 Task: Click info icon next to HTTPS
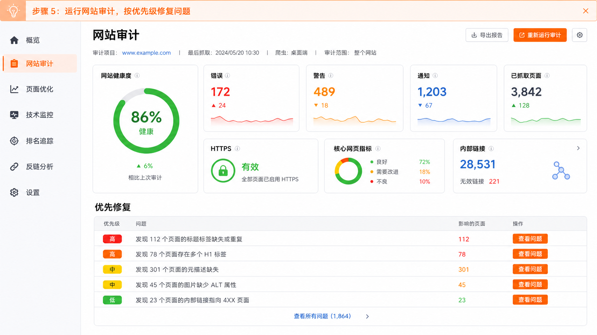[237, 148]
